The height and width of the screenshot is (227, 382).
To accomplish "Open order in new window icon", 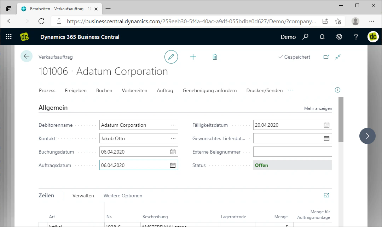I will [x=326, y=57].
